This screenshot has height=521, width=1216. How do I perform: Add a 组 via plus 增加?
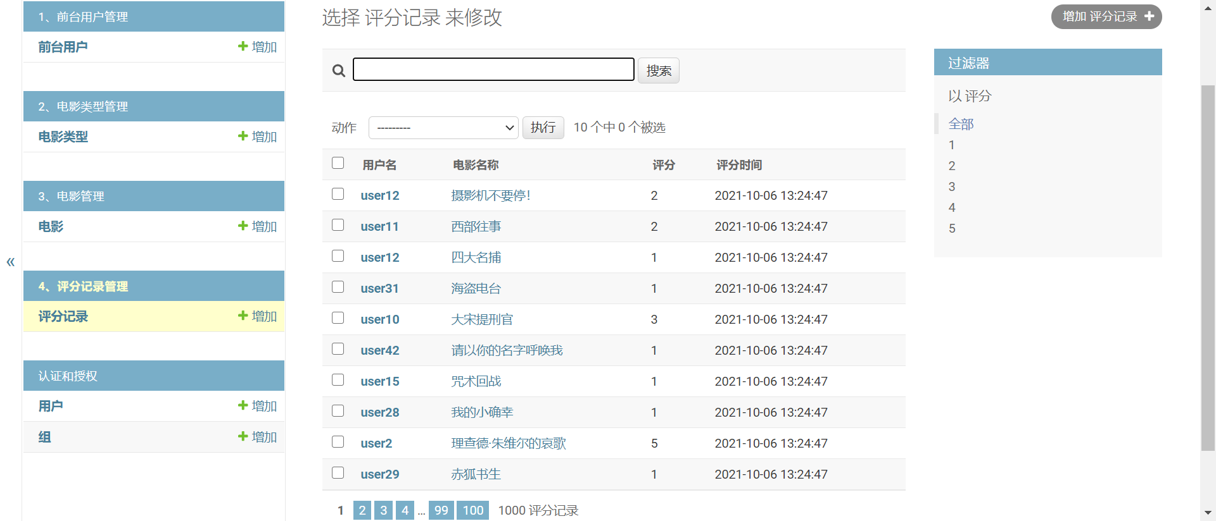click(257, 437)
